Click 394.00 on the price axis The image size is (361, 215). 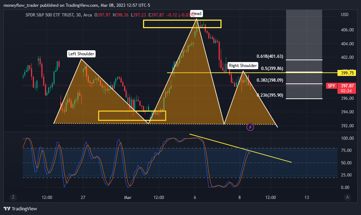point(347,112)
